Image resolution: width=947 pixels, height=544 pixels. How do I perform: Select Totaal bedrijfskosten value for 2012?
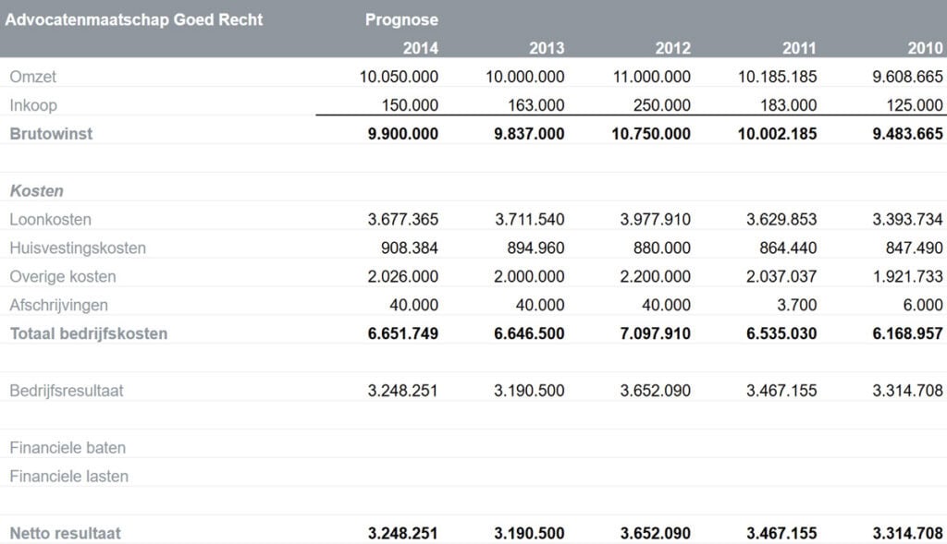651,334
